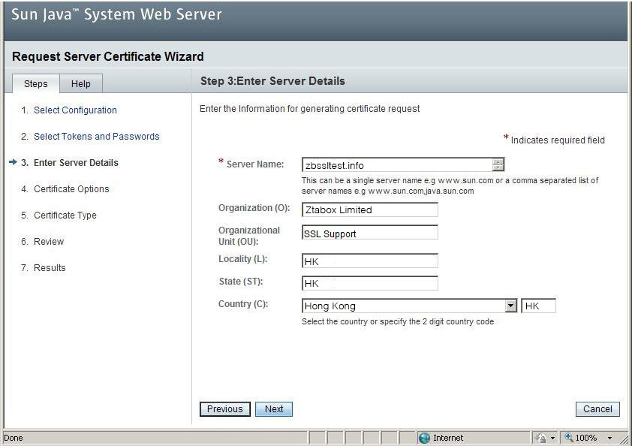
Task: Select the State (ST) input field
Action: pyautogui.click(x=369, y=284)
